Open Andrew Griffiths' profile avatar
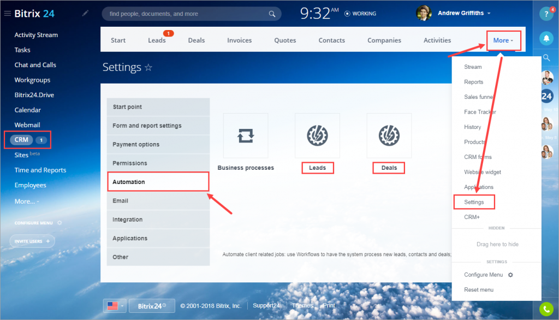559x320 pixels. tap(424, 13)
